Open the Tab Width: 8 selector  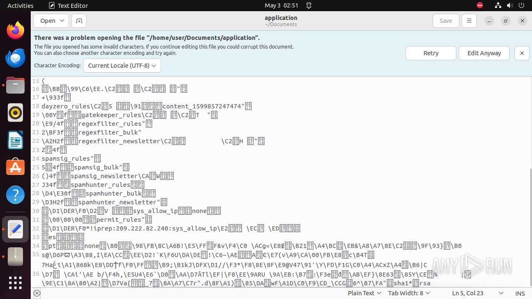[409, 293]
